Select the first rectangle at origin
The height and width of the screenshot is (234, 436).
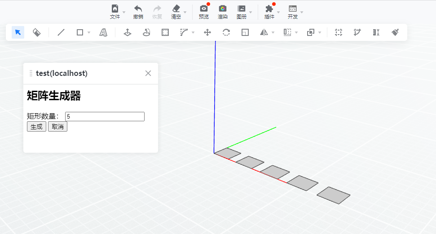228,153
